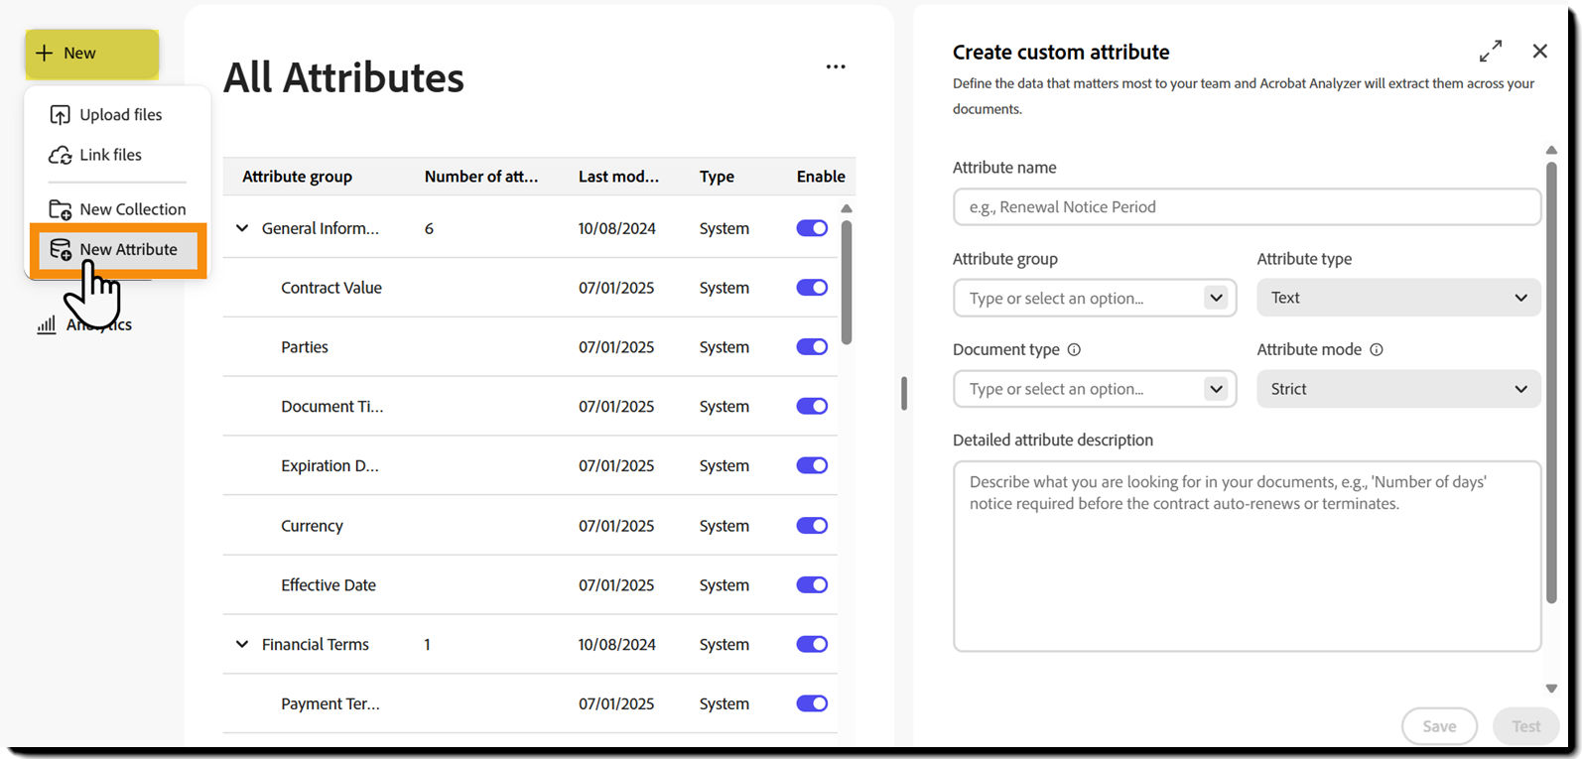Image resolution: width=1582 pixels, height=759 pixels.
Task: Toggle the Effective Date attribute switch
Action: (812, 585)
